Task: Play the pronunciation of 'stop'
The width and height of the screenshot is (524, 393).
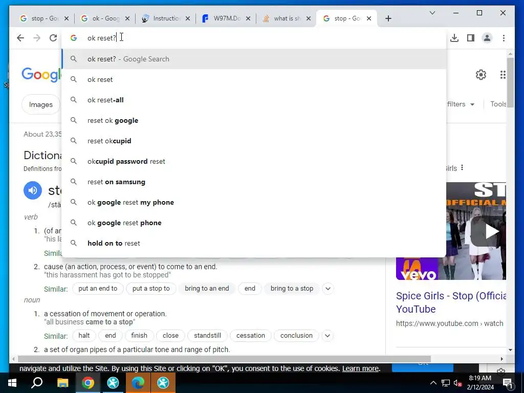Action: (33, 190)
